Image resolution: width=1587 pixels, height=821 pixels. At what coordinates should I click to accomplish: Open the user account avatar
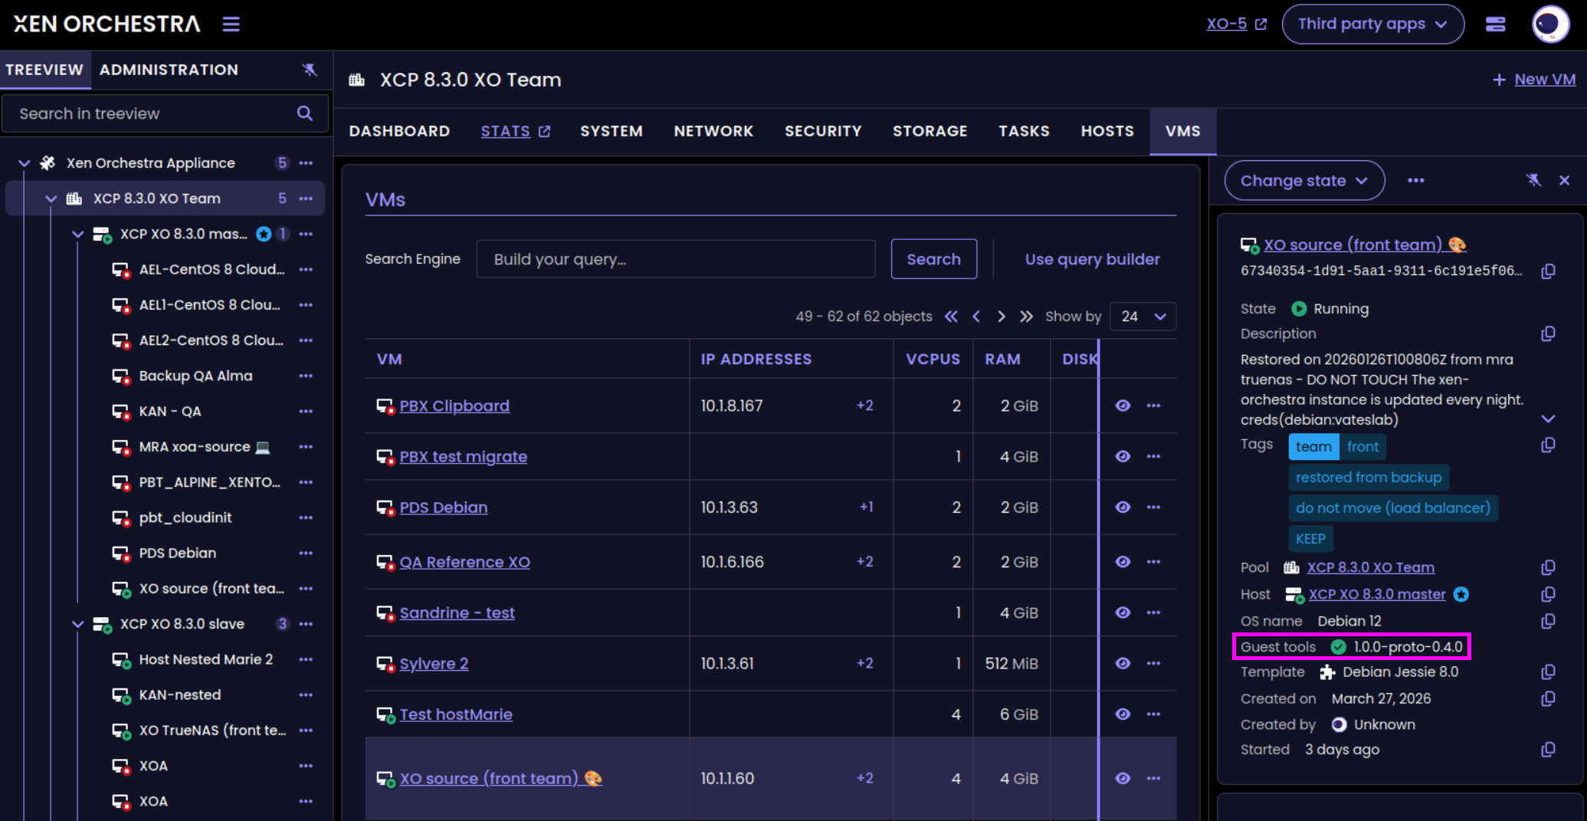click(x=1550, y=25)
